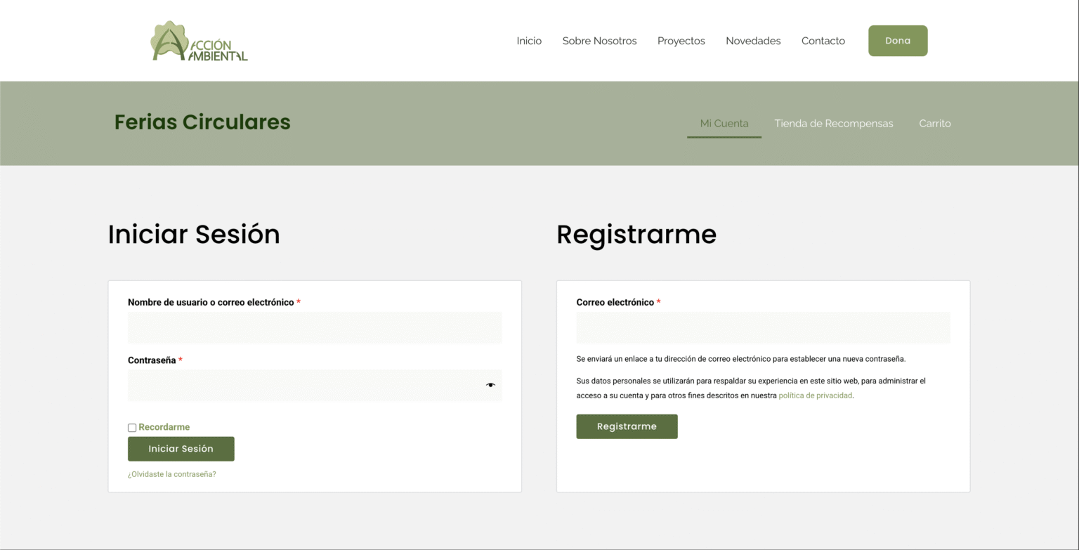Image resolution: width=1079 pixels, height=550 pixels.
Task: Open the Carrito tab
Action: point(934,124)
